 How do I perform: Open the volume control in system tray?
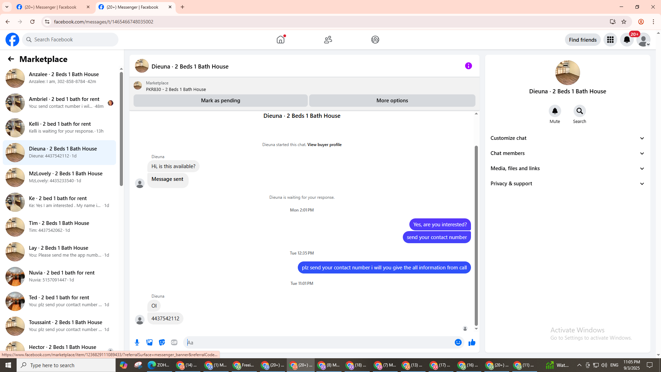pyautogui.click(x=604, y=365)
